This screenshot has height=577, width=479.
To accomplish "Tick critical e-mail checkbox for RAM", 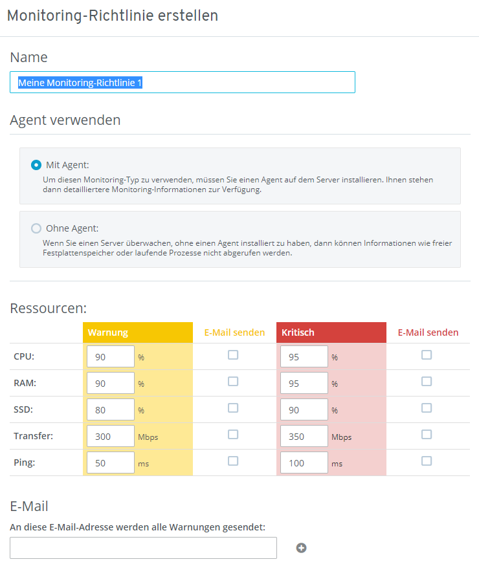I will (427, 382).
